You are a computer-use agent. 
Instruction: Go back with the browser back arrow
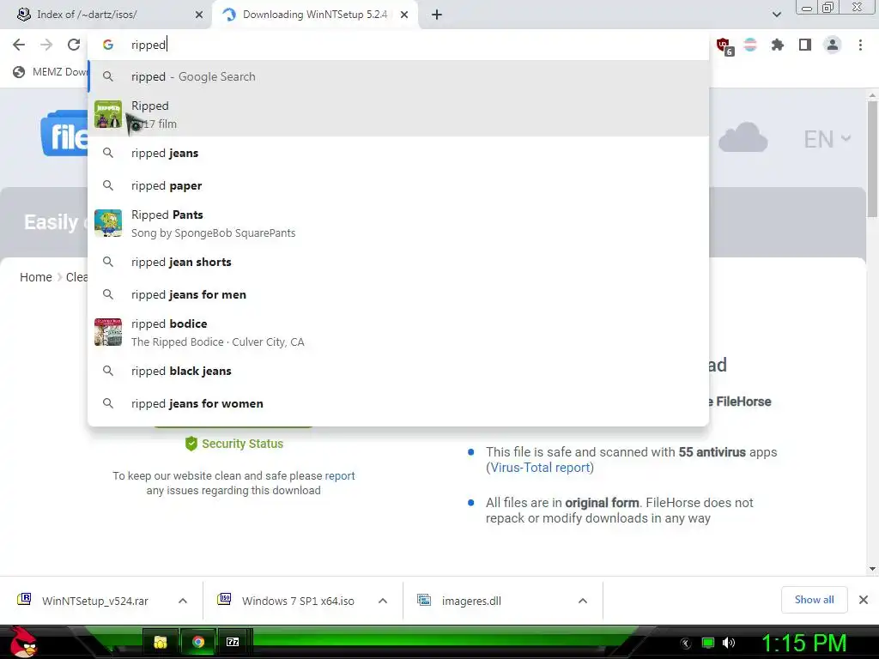point(19,45)
